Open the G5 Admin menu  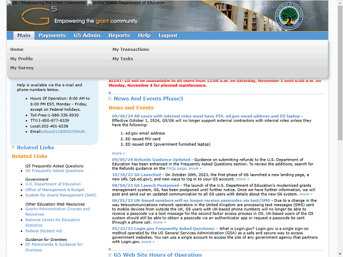87,35
